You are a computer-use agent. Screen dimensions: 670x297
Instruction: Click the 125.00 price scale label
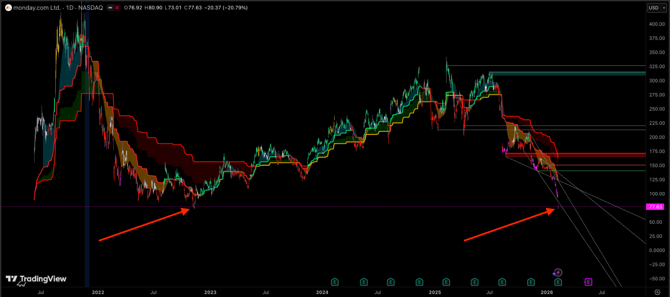(x=657, y=180)
